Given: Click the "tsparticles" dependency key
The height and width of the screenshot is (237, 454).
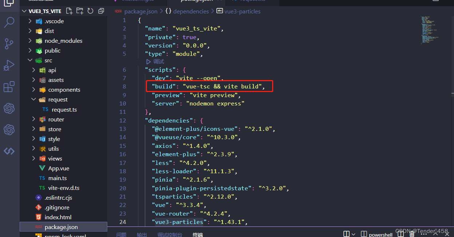Looking at the screenshot, I should pos(174,196).
